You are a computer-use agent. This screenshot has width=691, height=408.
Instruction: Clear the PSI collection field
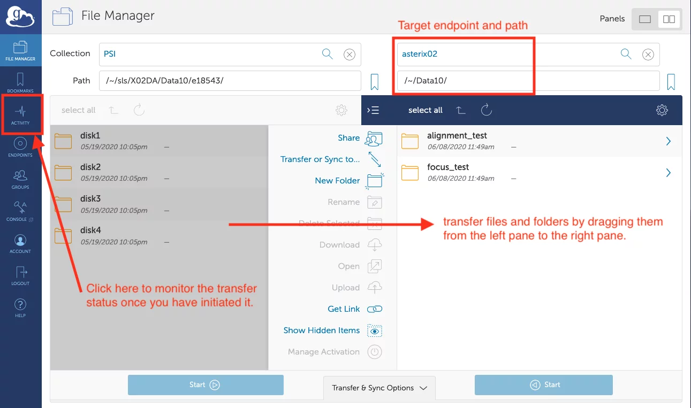click(349, 54)
